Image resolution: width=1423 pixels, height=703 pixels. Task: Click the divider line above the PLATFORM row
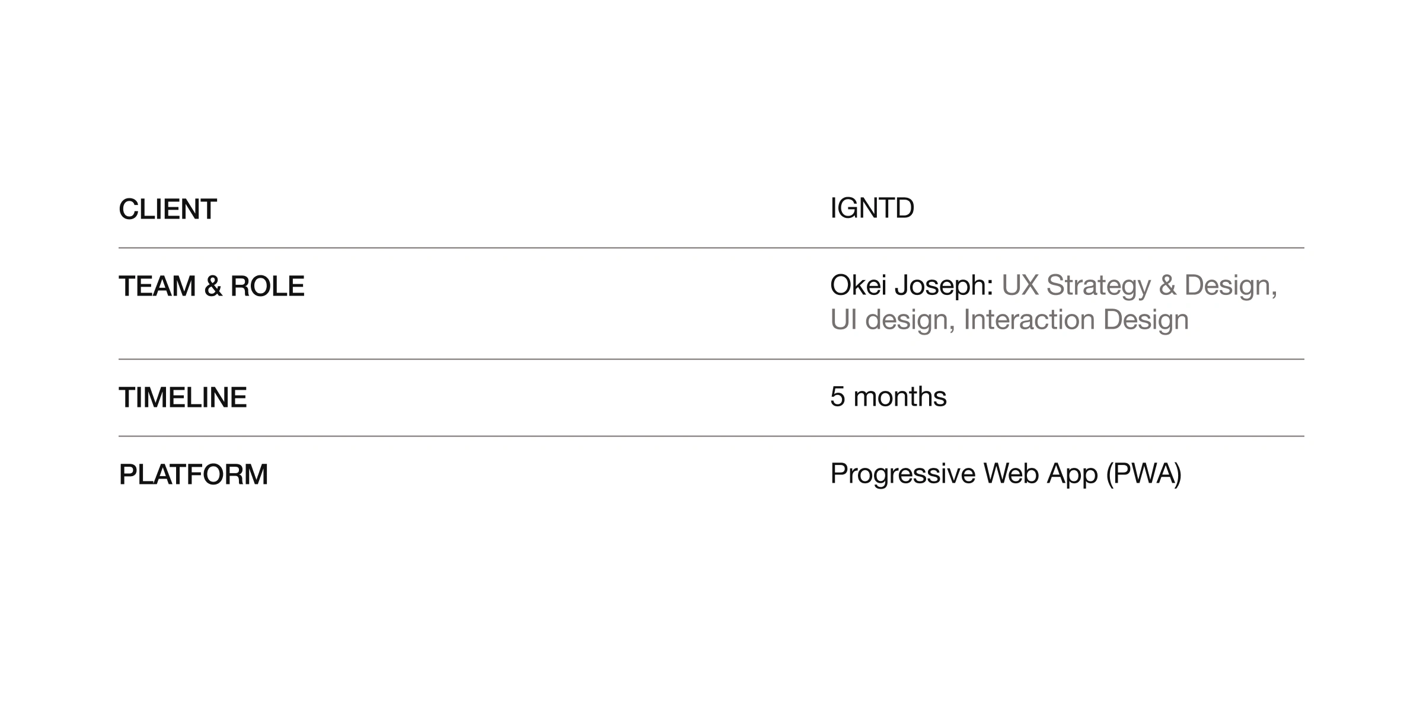711,436
